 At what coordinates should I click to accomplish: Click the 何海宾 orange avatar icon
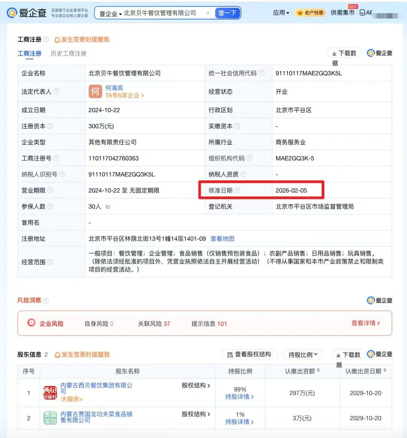click(95, 91)
